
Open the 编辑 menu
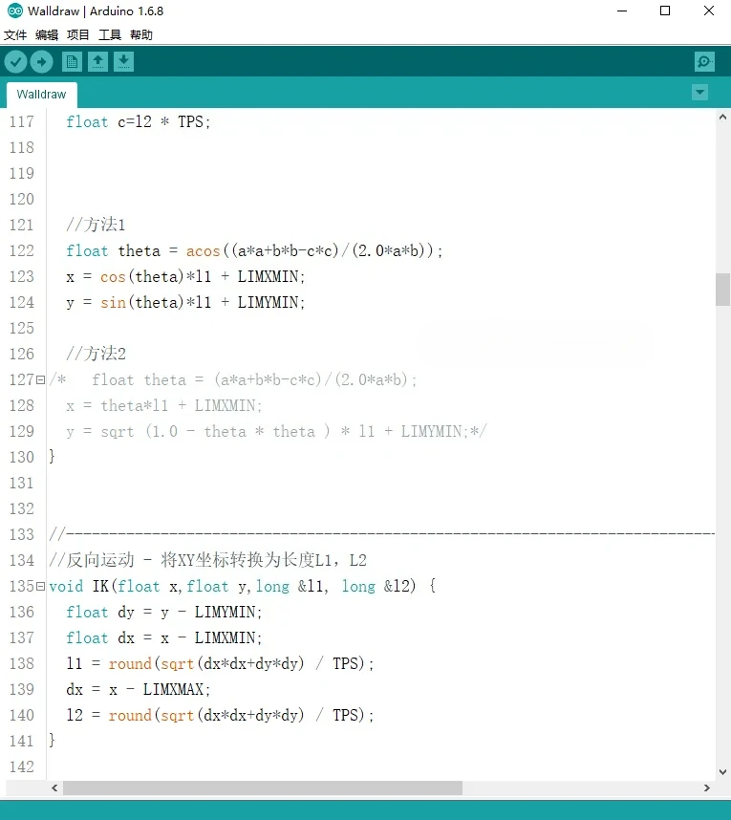click(47, 35)
